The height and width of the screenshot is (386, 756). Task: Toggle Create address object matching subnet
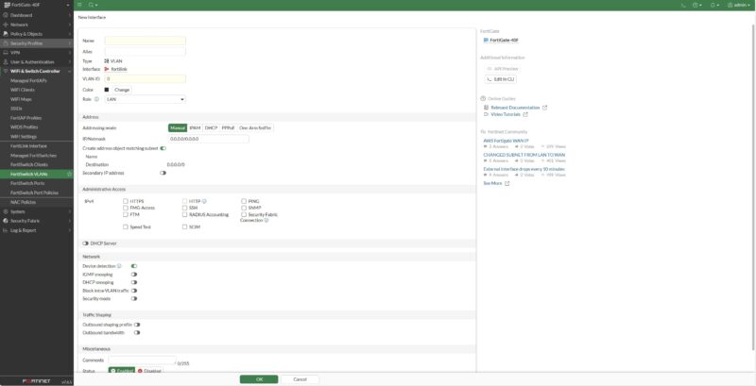[x=163, y=148]
